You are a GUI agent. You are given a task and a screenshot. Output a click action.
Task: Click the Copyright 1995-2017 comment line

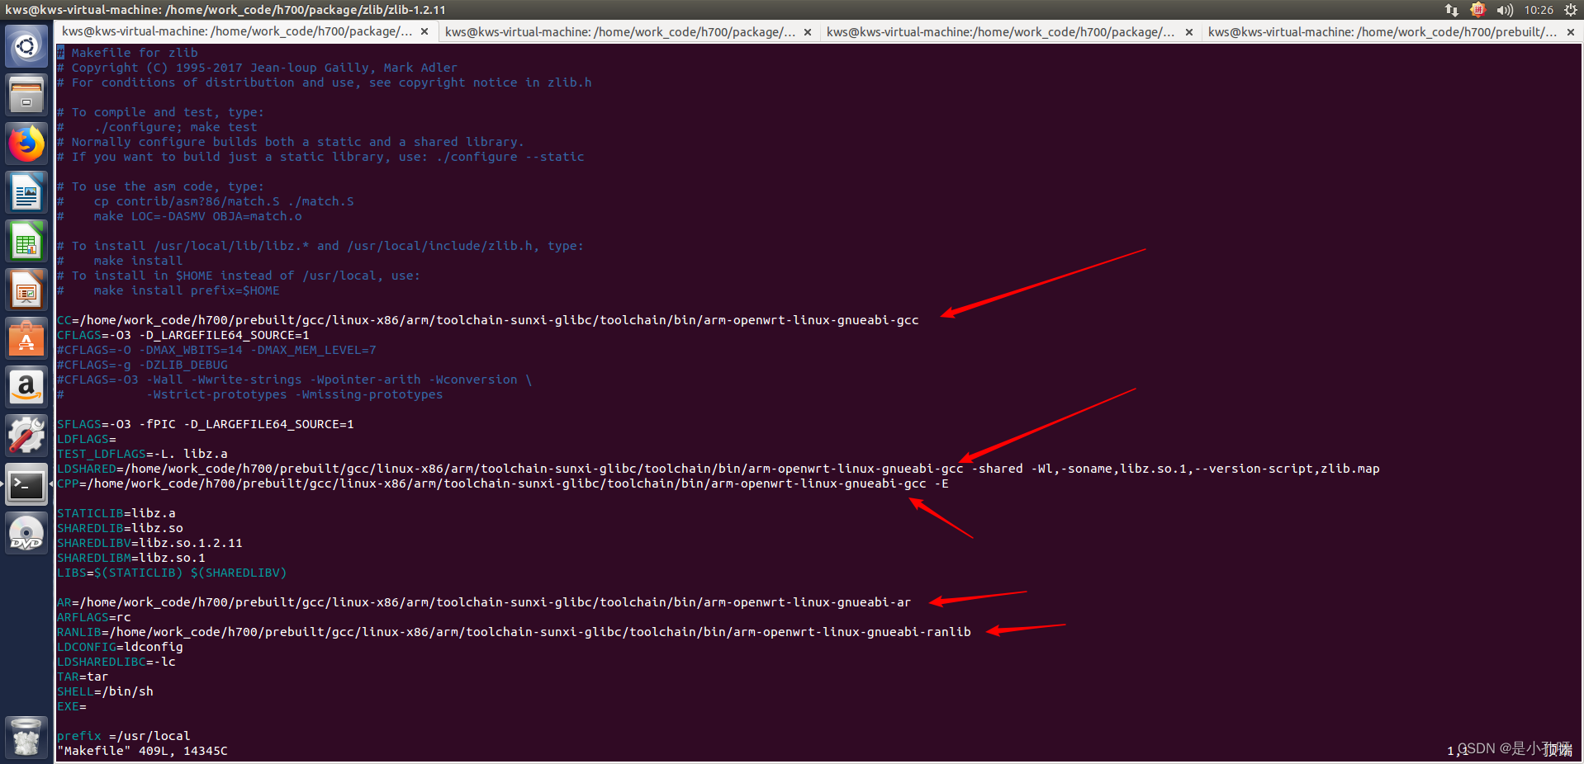(x=257, y=68)
